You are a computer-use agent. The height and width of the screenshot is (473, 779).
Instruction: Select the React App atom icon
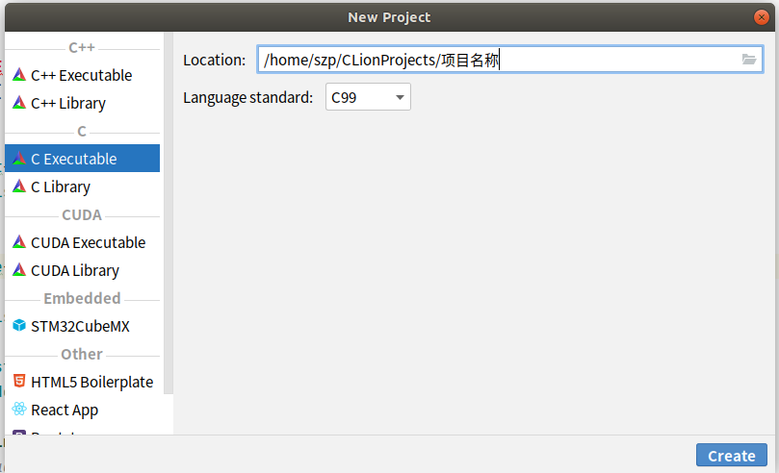[x=19, y=409]
